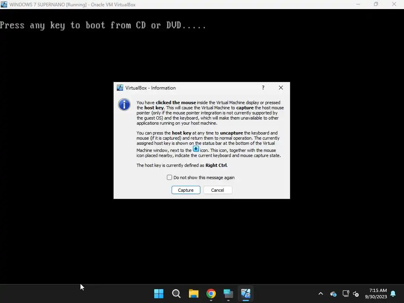This screenshot has height=303, width=404.
Task: Enable 'Do not show this message again'
Action: pos(169,178)
